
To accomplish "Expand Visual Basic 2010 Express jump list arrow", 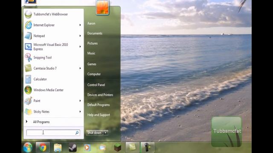I will pos(80,47).
